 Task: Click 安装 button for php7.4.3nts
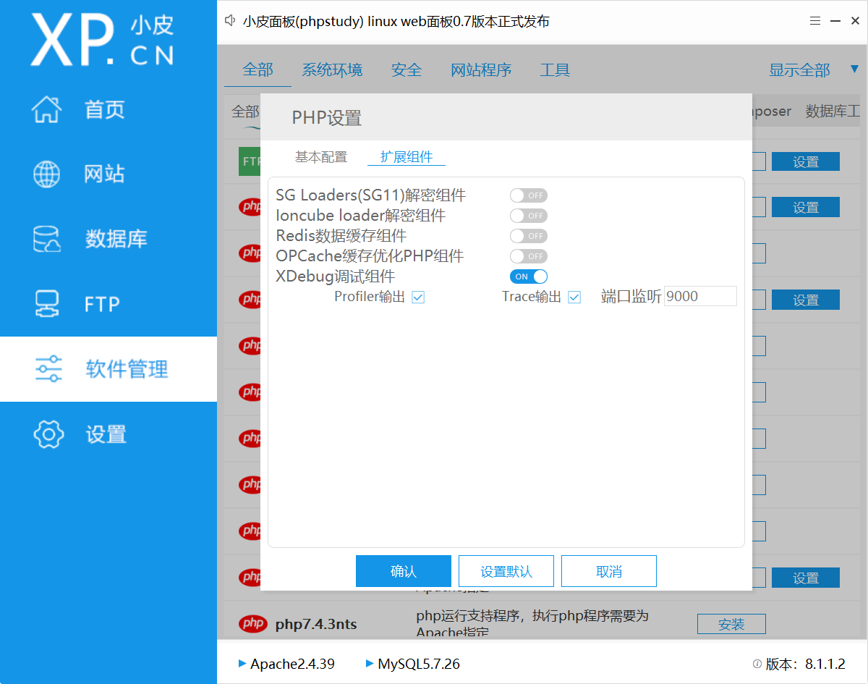(731, 624)
